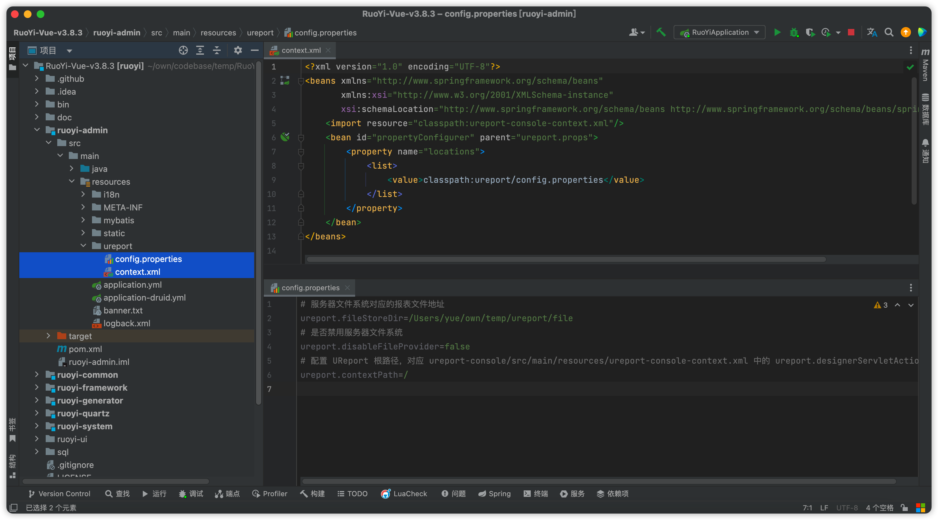
Task: Click ureport breadcrumb in navigation bar
Action: tap(260, 33)
